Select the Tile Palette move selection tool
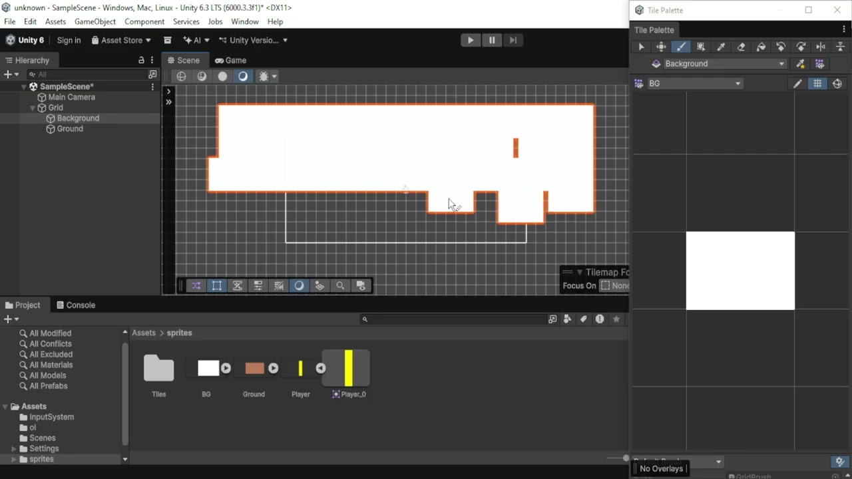This screenshot has height=479, width=852. tap(661, 47)
